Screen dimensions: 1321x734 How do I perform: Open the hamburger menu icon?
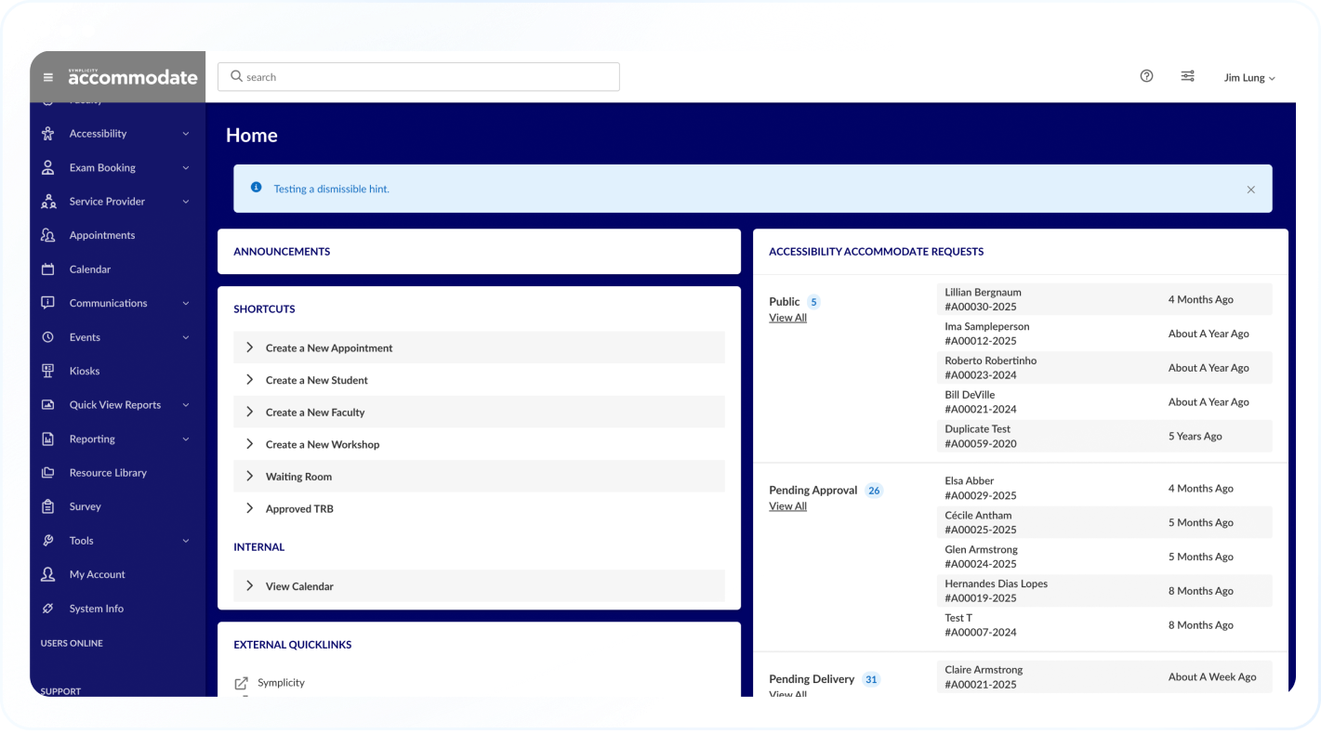coord(48,78)
